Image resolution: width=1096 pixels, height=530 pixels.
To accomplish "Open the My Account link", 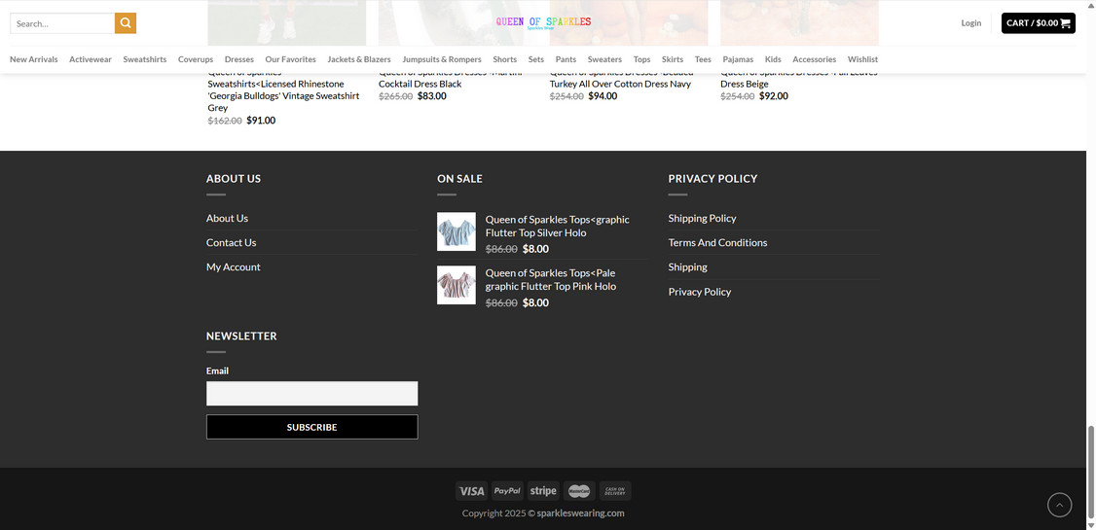I will (233, 266).
